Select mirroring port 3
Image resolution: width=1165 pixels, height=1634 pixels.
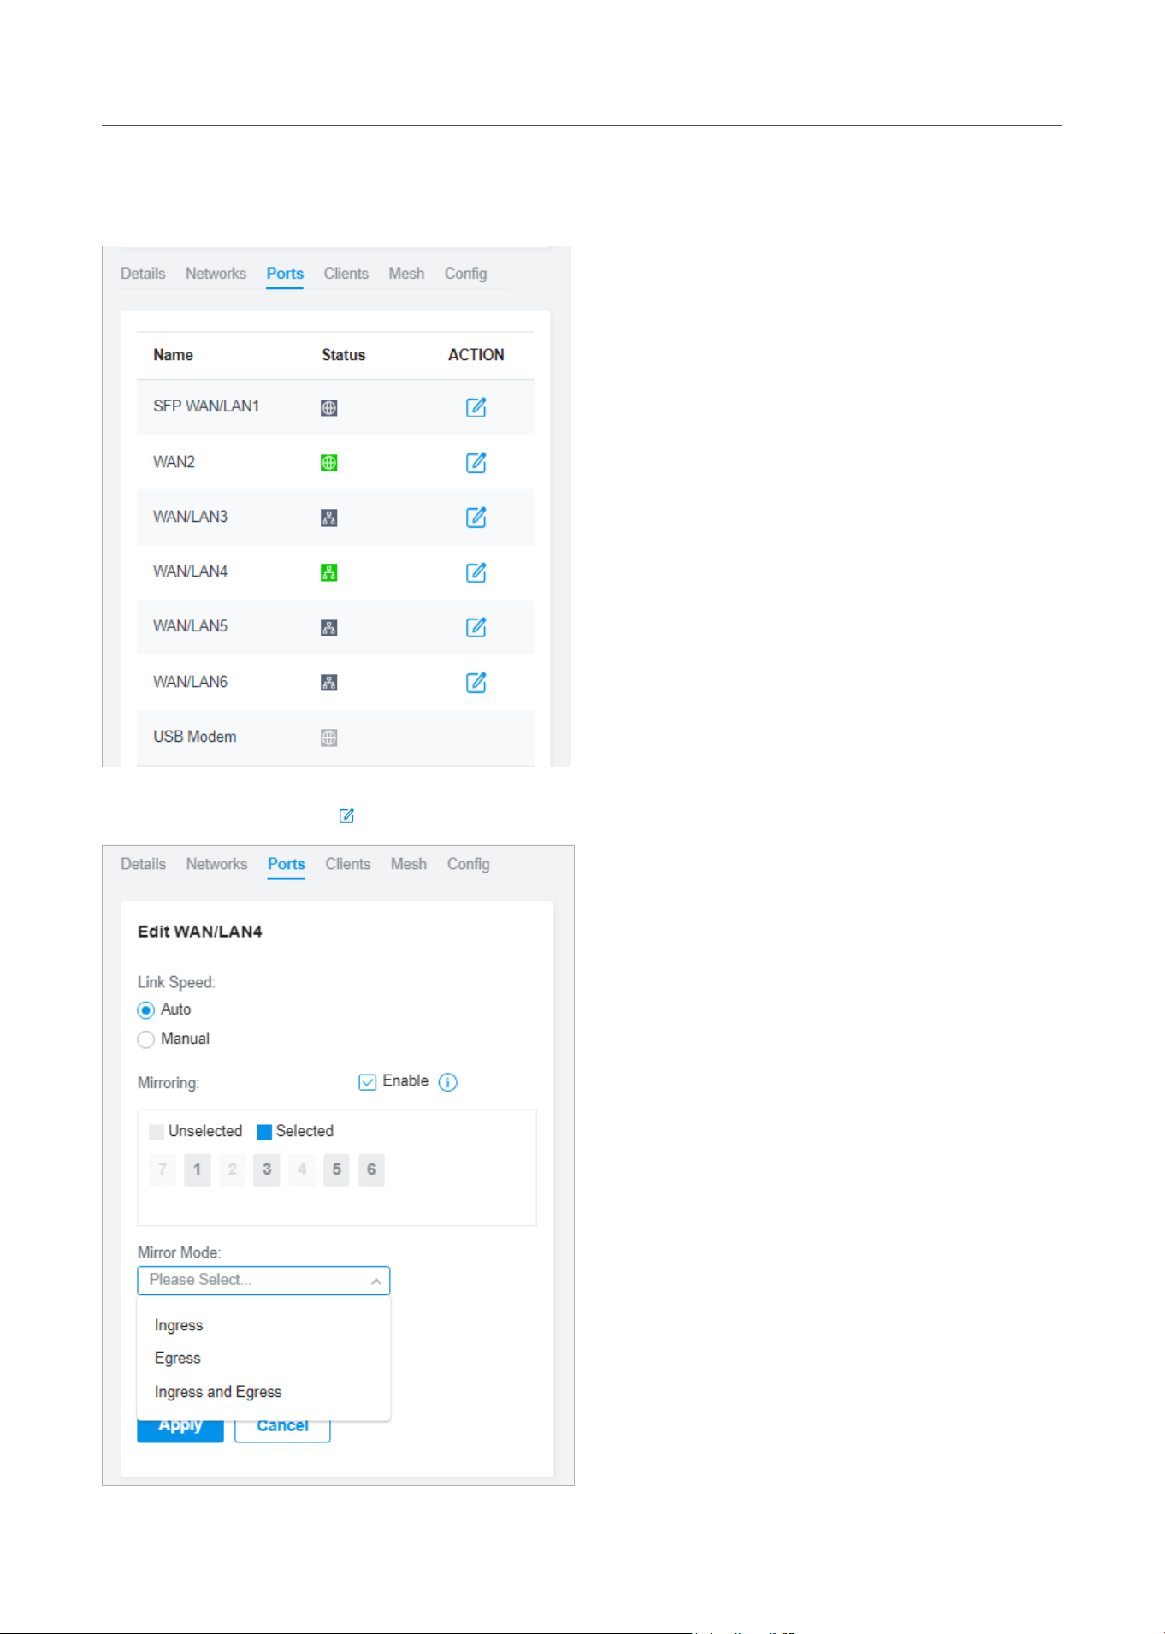pyautogui.click(x=267, y=1169)
